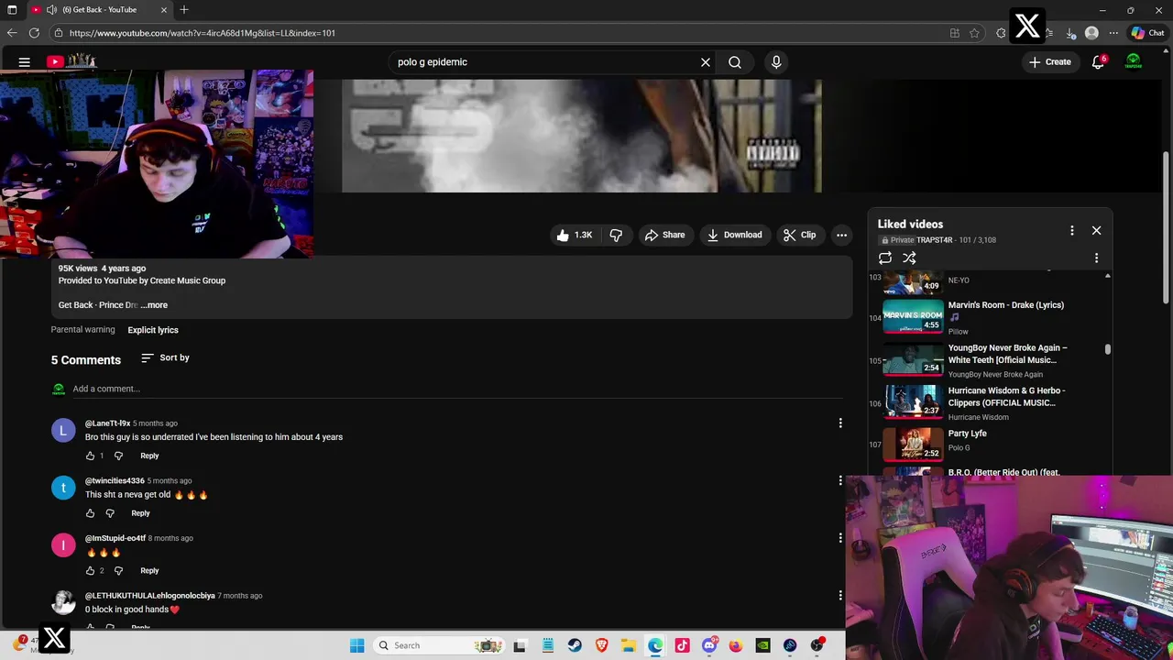This screenshot has width=1173, height=660.
Task: Open browser extensions menu
Action: tap(1001, 33)
